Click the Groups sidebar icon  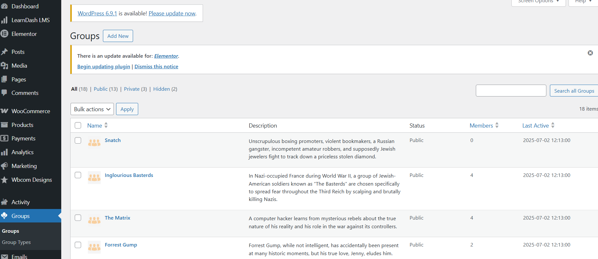4,216
